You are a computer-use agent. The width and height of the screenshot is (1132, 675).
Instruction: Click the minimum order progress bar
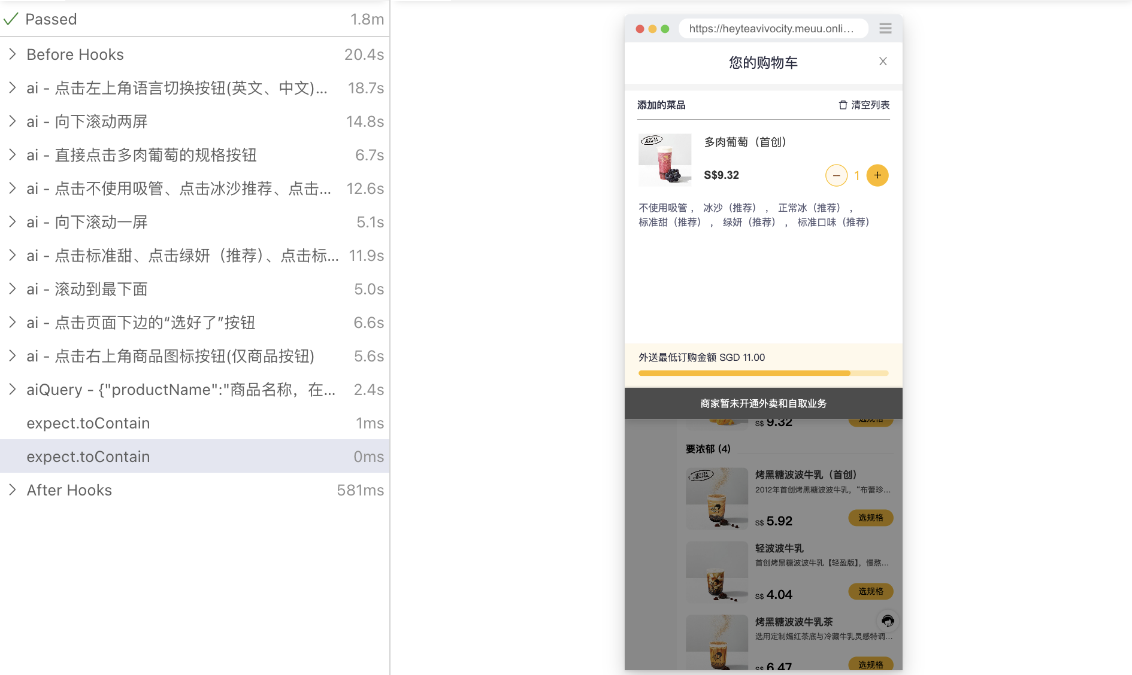[x=763, y=373]
